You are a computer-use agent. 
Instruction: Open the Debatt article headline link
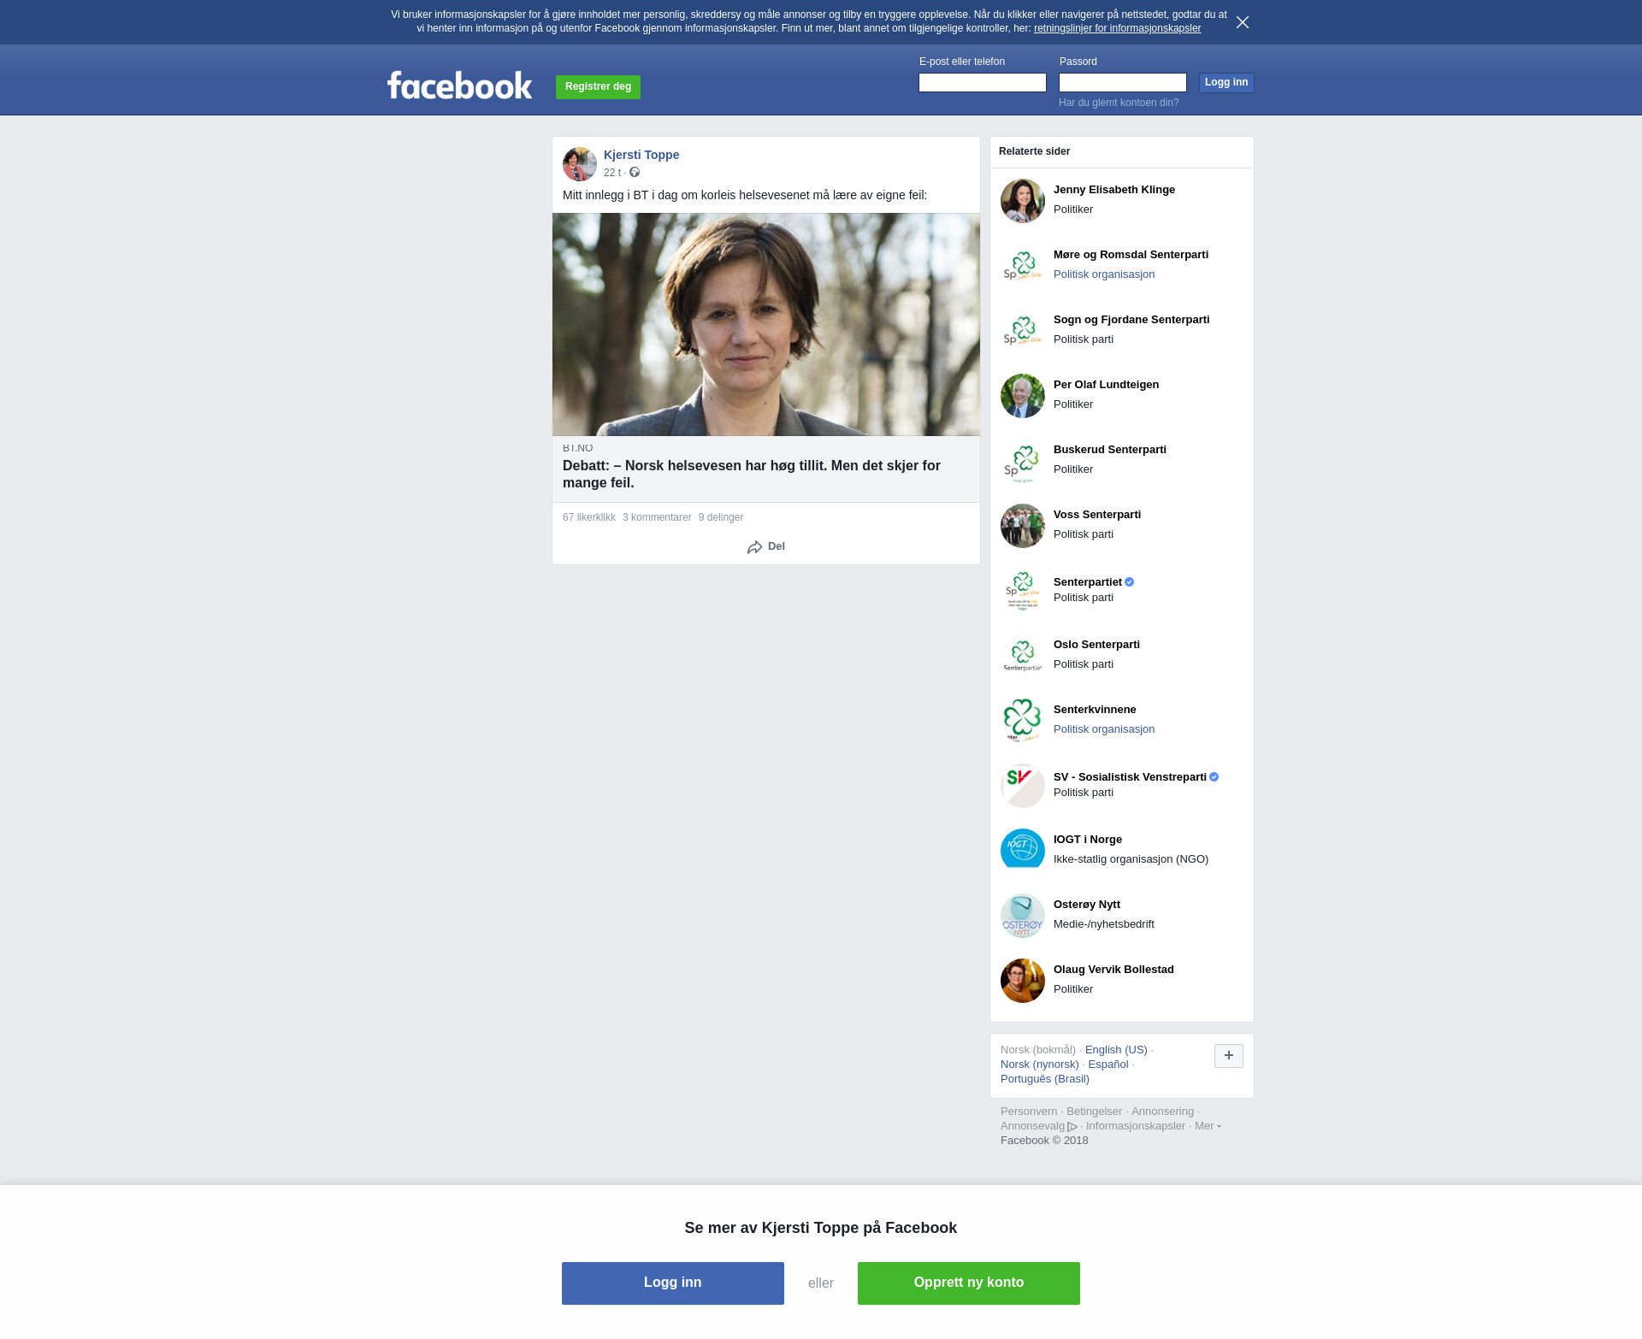(x=752, y=474)
